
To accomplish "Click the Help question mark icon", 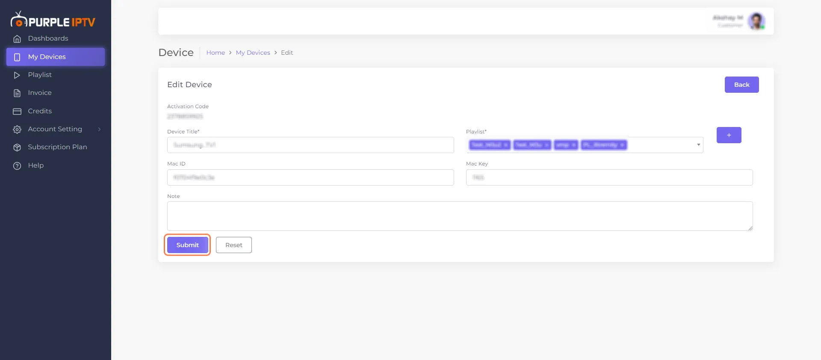I will click(x=17, y=166).
